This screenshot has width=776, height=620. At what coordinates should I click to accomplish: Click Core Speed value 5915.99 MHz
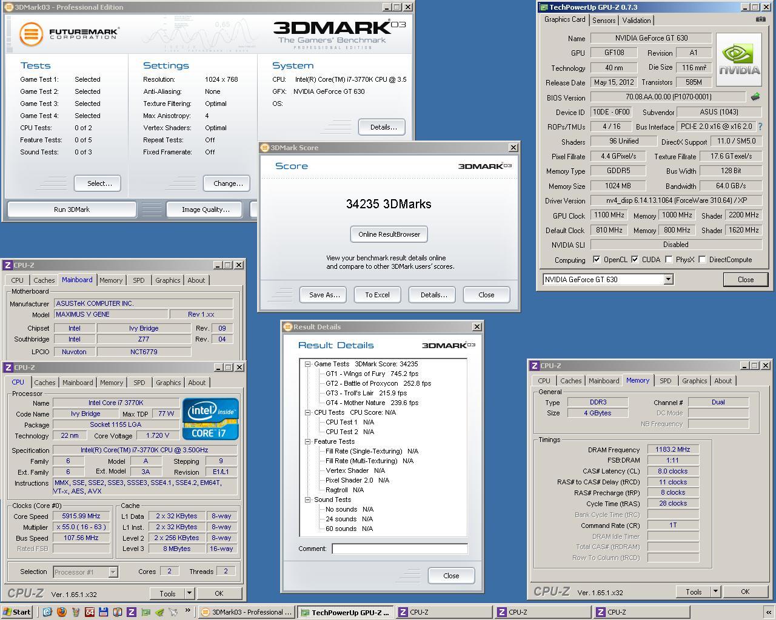pos(81,516)
